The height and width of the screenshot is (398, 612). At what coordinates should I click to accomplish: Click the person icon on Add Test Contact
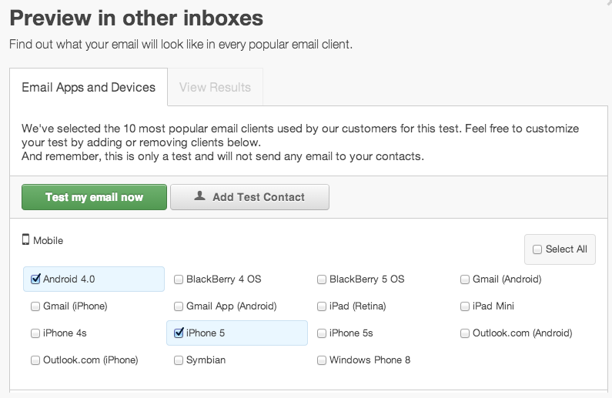click(200, 196)
